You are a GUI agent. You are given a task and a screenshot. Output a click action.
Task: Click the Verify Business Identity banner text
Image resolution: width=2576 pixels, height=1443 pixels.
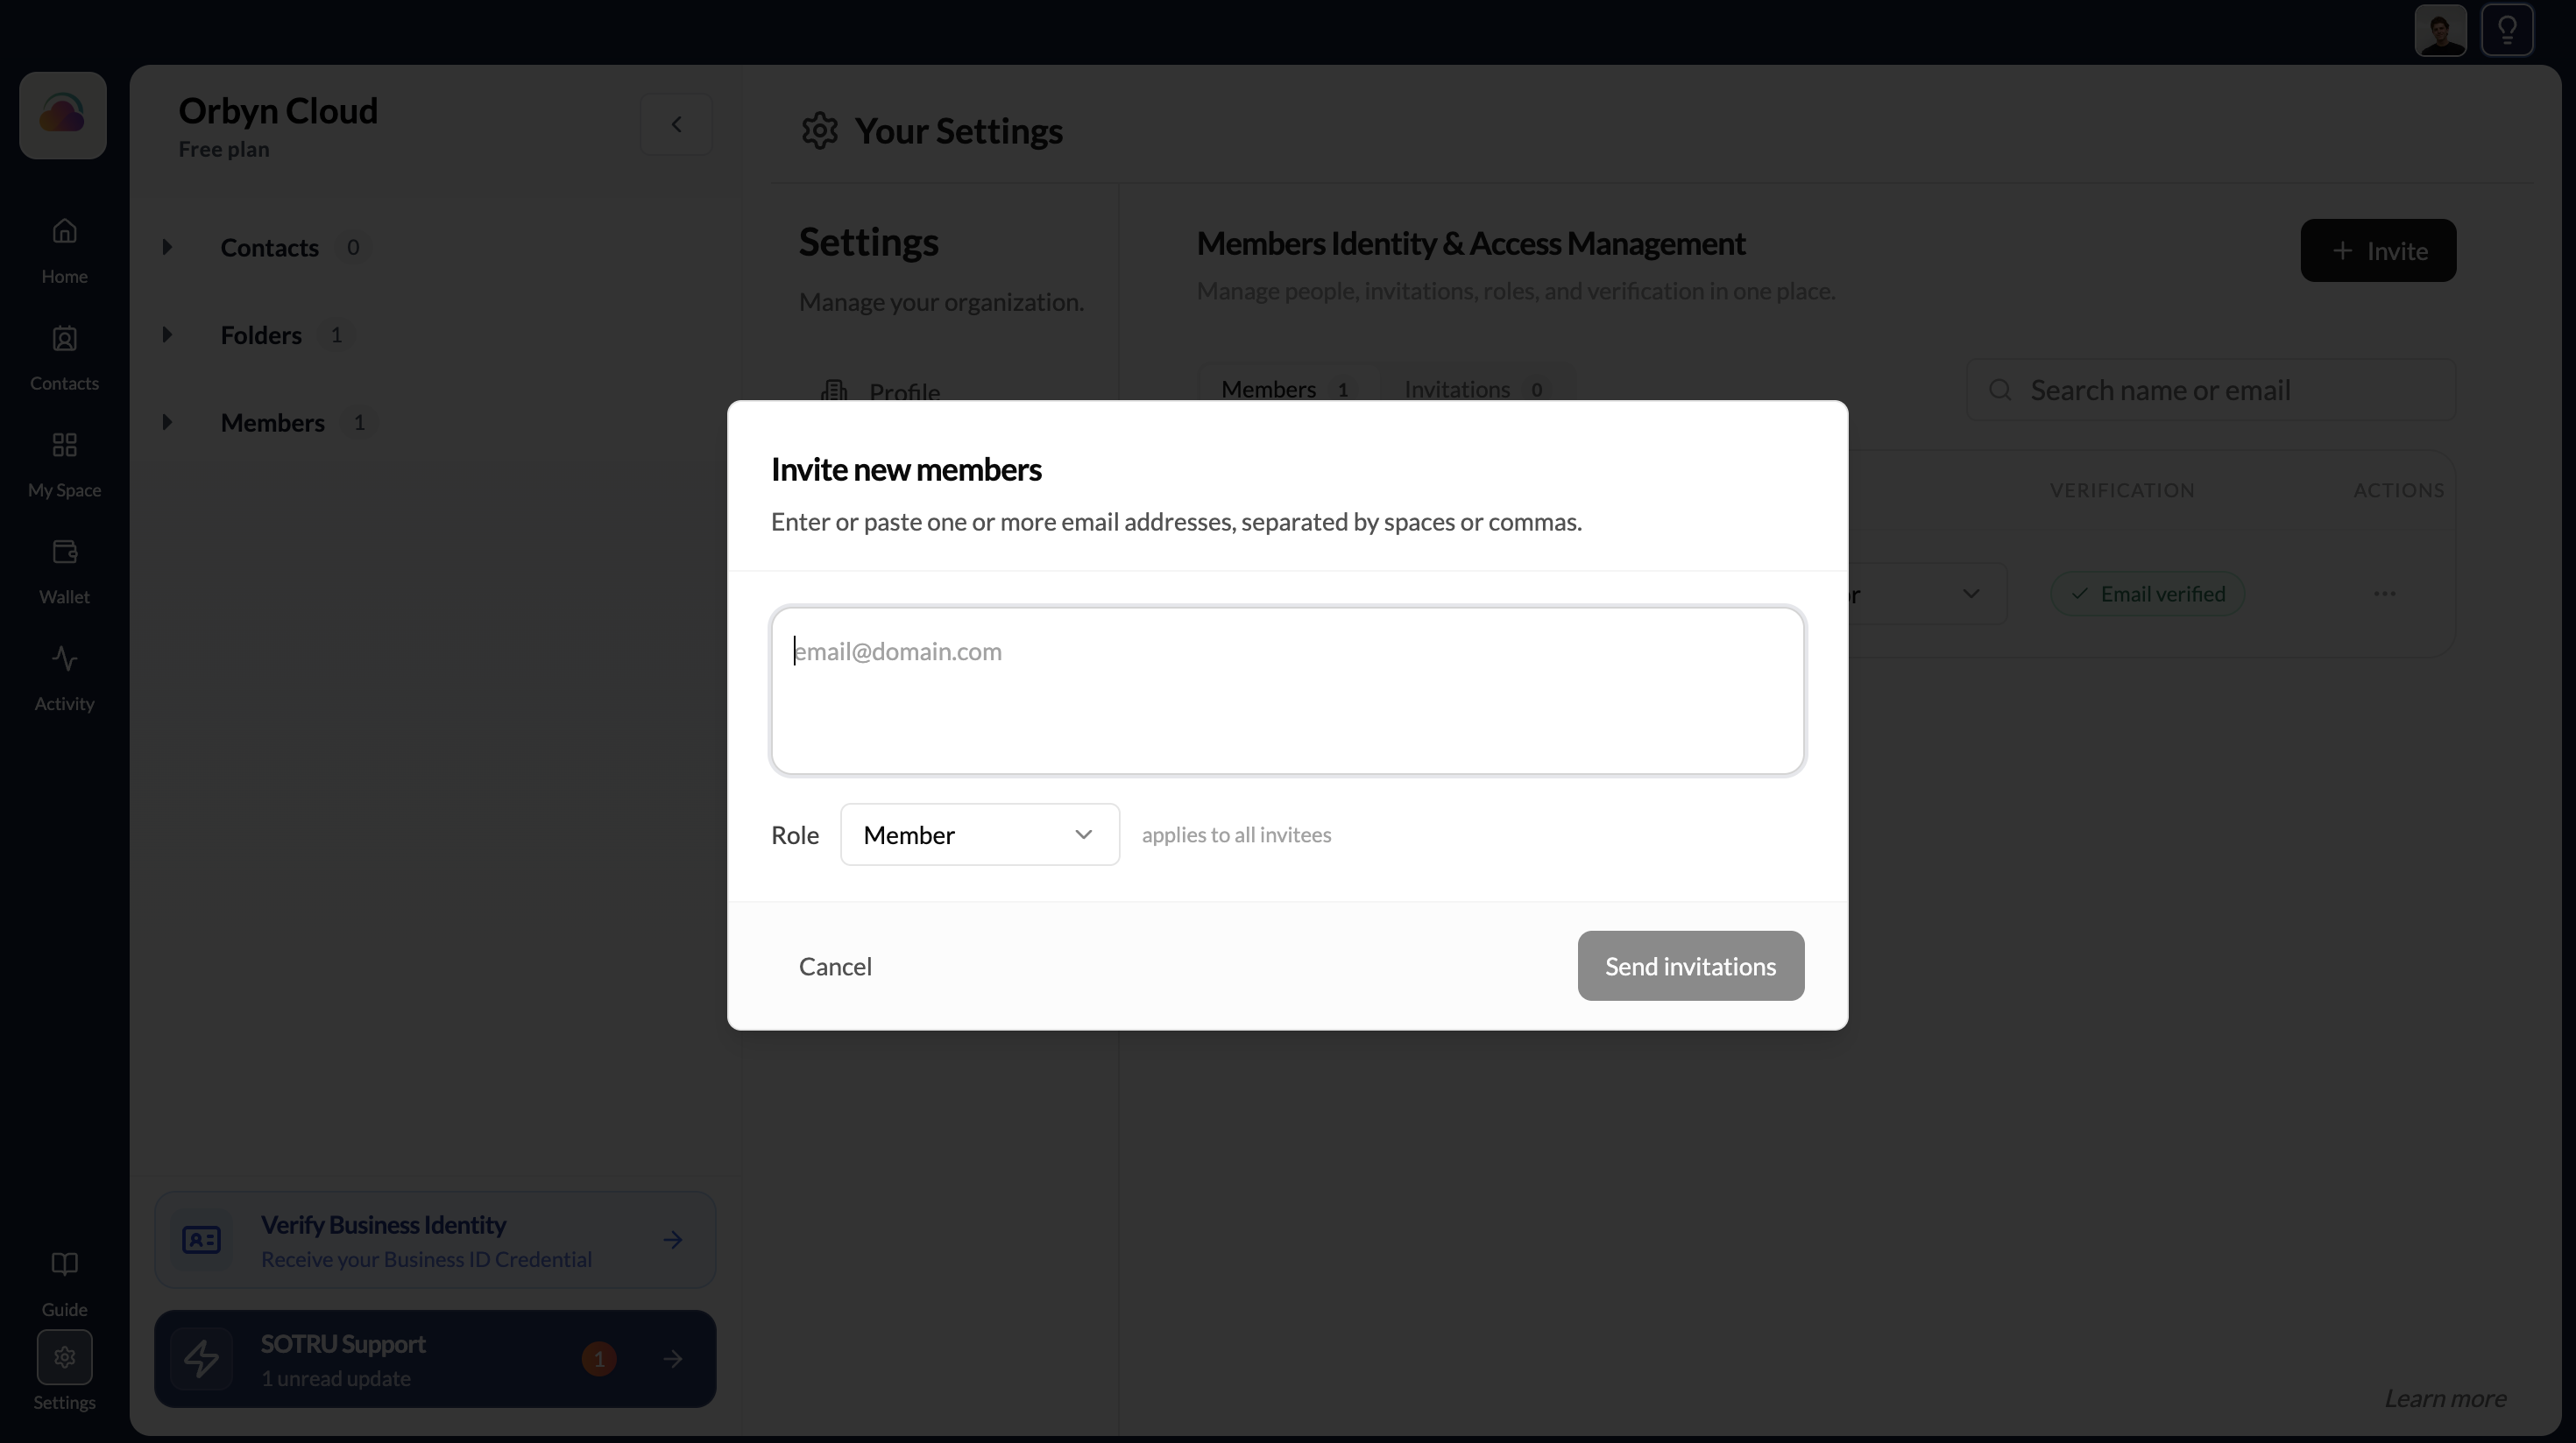(383, 1225)
